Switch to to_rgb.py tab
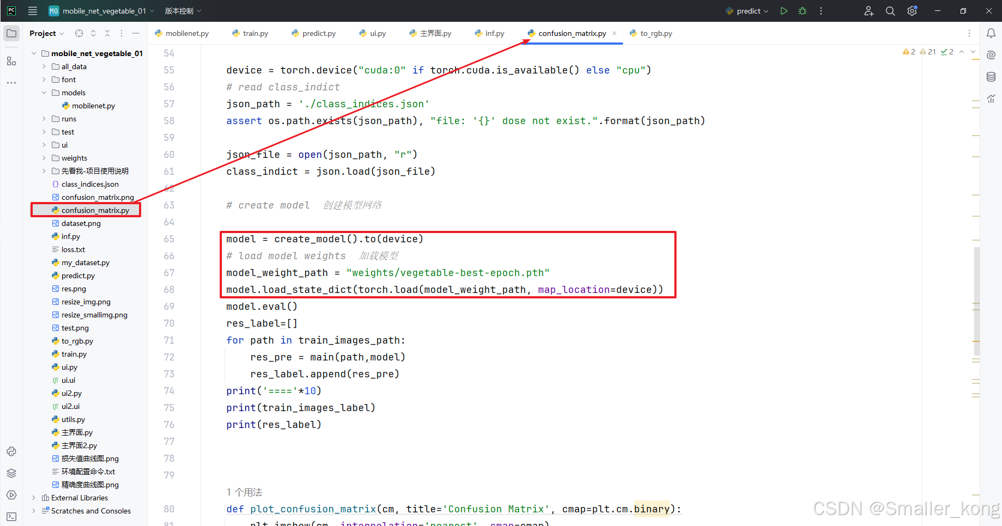1002x526 pixels. pyautogui.click(x=651, y=33)
